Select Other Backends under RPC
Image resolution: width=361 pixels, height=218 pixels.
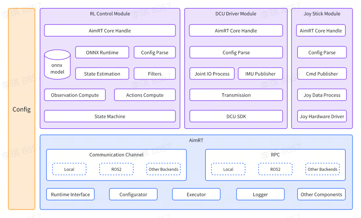[x=322, y=169]
